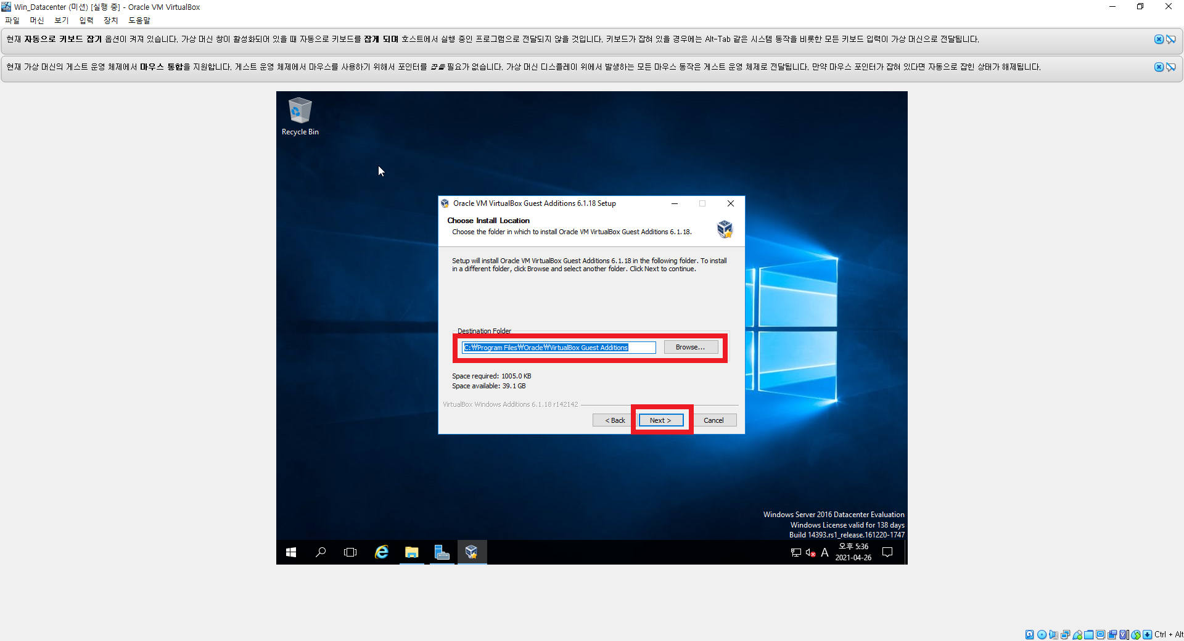Click the display status indicator icon
This screenshot has width=1184, height=641.
point(1100,634)
